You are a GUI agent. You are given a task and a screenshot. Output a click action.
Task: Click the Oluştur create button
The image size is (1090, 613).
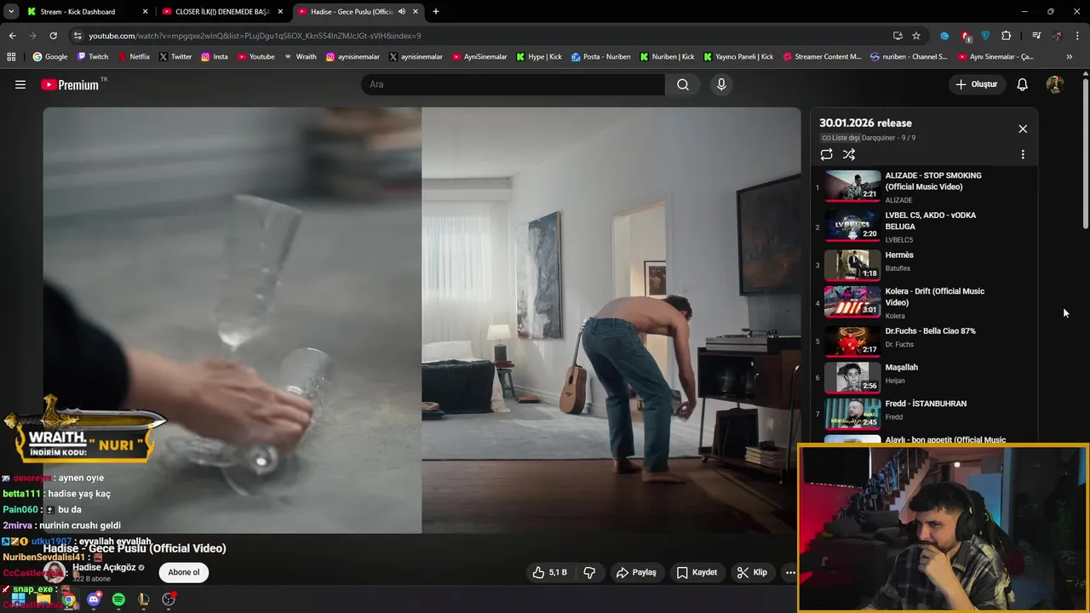pyautogui.click(x=976, y=84)
